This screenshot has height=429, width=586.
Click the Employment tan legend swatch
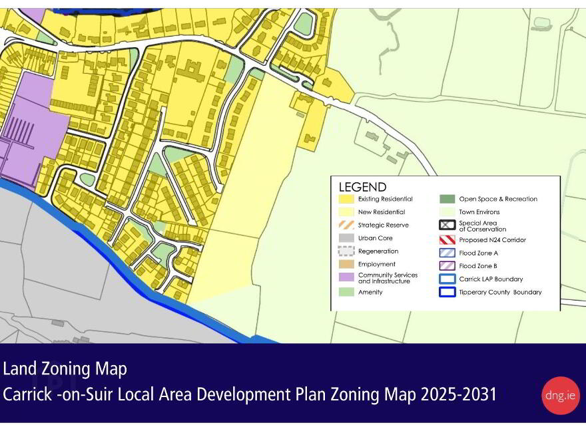(x=346, y=264)
